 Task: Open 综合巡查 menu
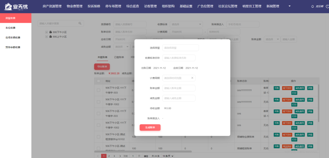pos(133,6)
